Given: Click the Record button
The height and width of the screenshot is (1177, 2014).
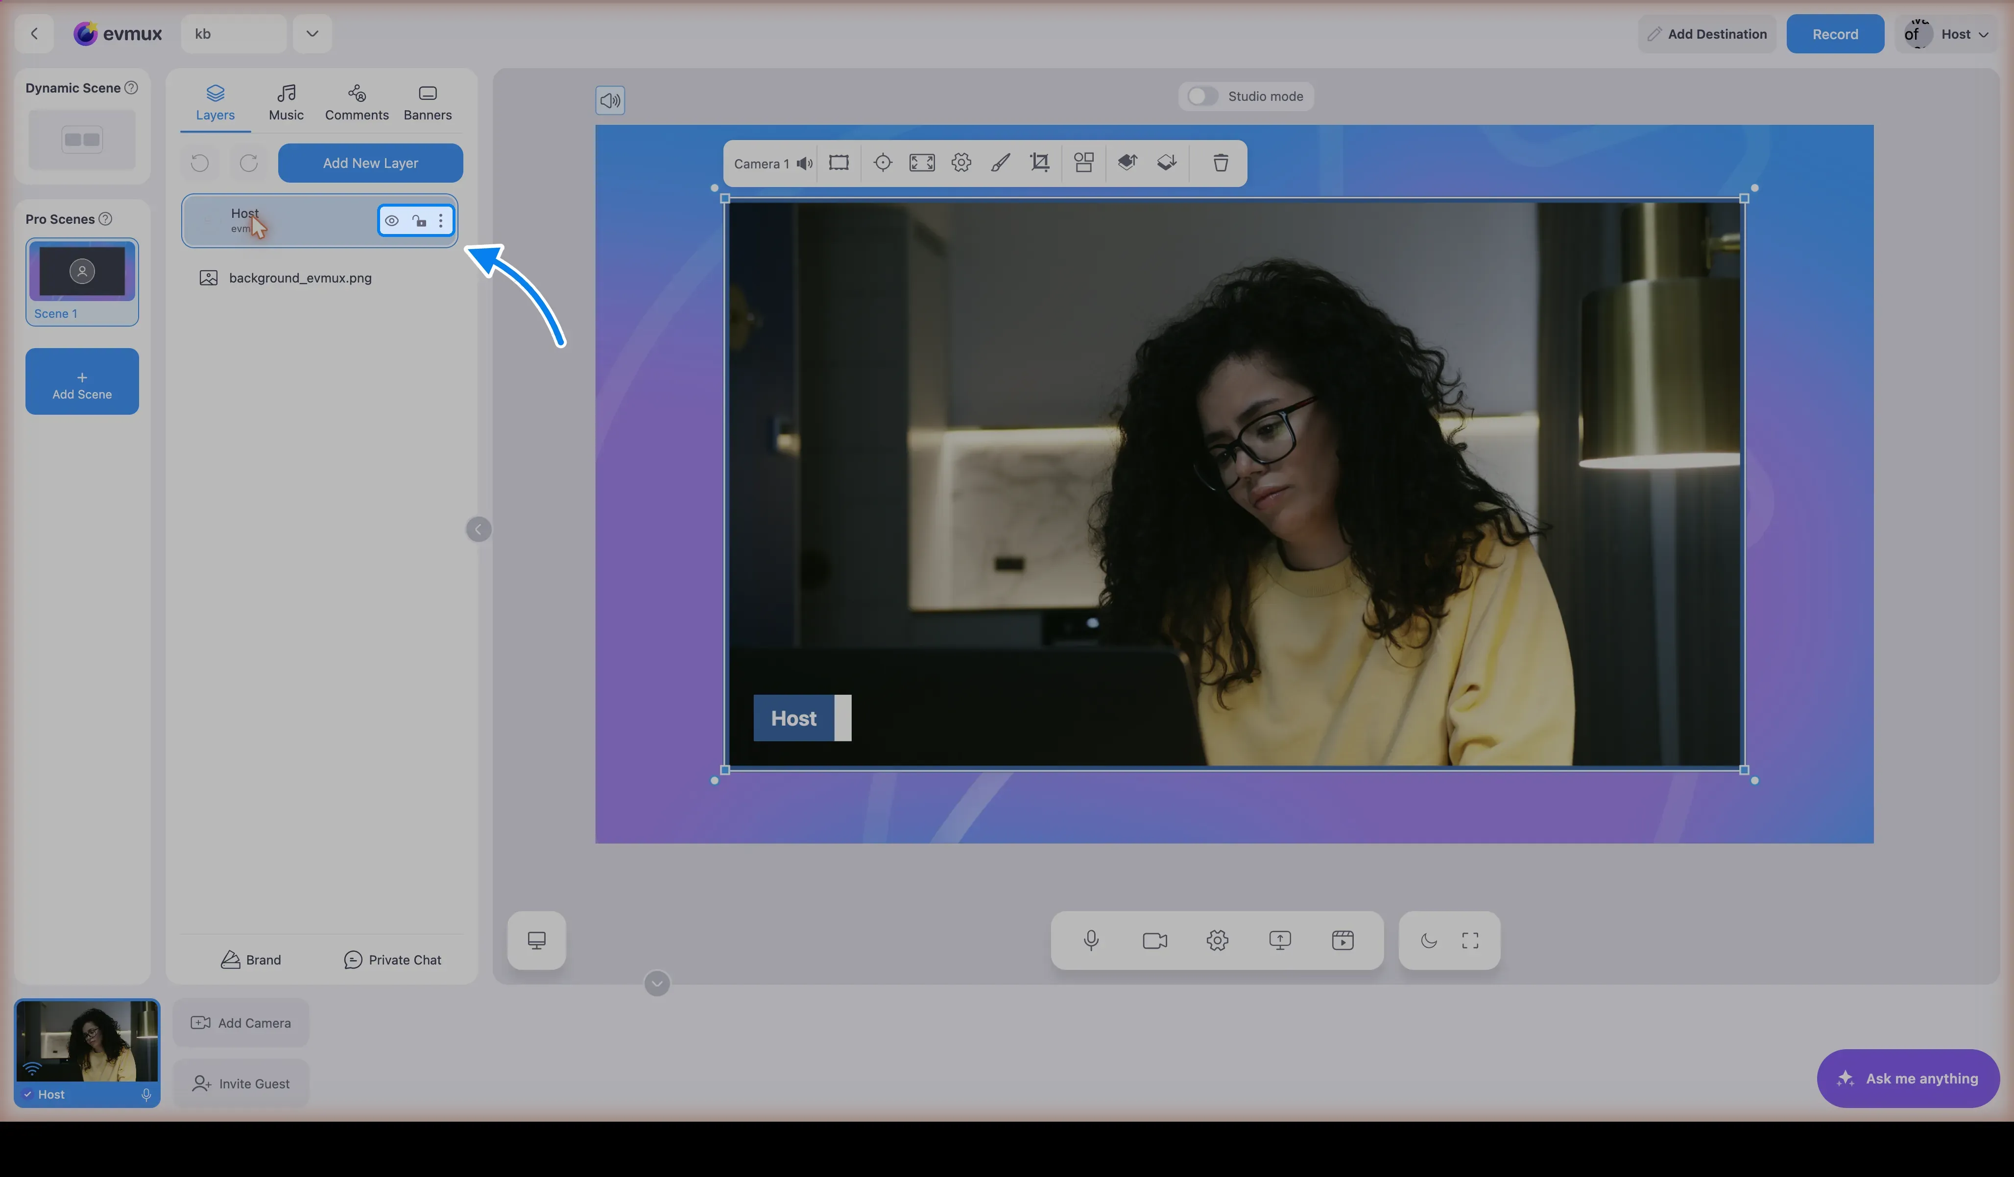Looking at the screenshot, I should [1835, 34].
